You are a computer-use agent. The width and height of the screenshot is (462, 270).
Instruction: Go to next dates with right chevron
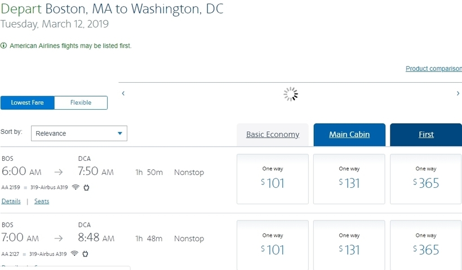click(458, 93)
